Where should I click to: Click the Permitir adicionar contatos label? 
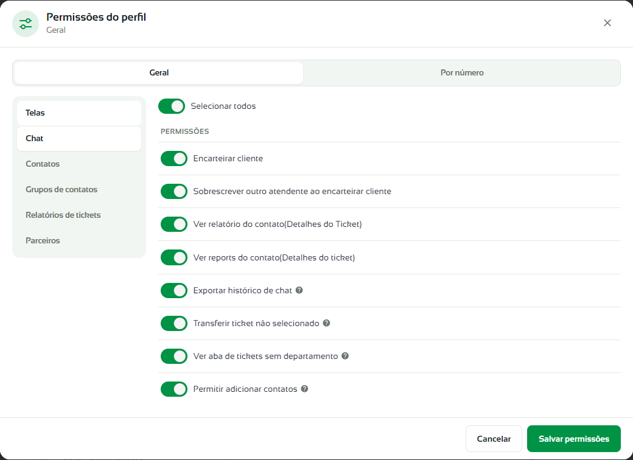(x=245, y=389)
